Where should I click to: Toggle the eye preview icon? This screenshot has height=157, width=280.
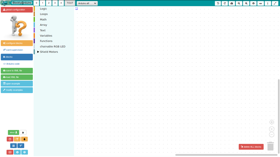coord(253,3)
